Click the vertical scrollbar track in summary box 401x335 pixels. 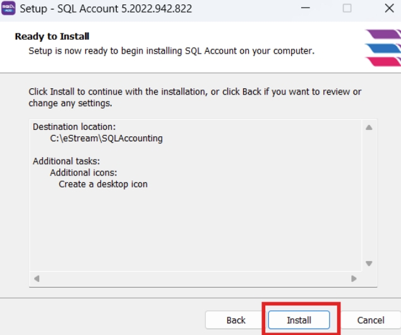coord(369,196)
